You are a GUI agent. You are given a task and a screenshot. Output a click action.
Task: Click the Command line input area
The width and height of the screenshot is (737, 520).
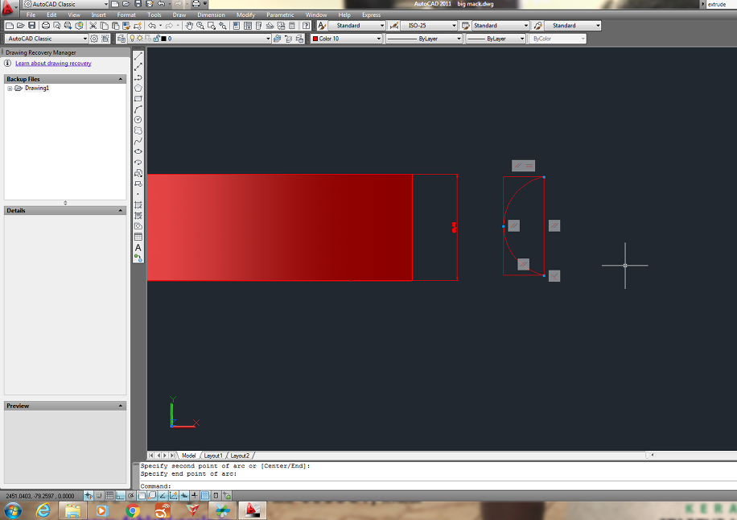click(x=437, y=486)
